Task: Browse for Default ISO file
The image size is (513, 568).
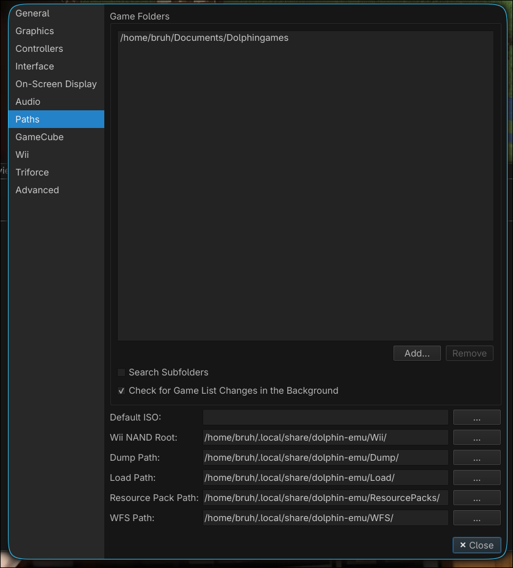Action: (x=477, y=417)
